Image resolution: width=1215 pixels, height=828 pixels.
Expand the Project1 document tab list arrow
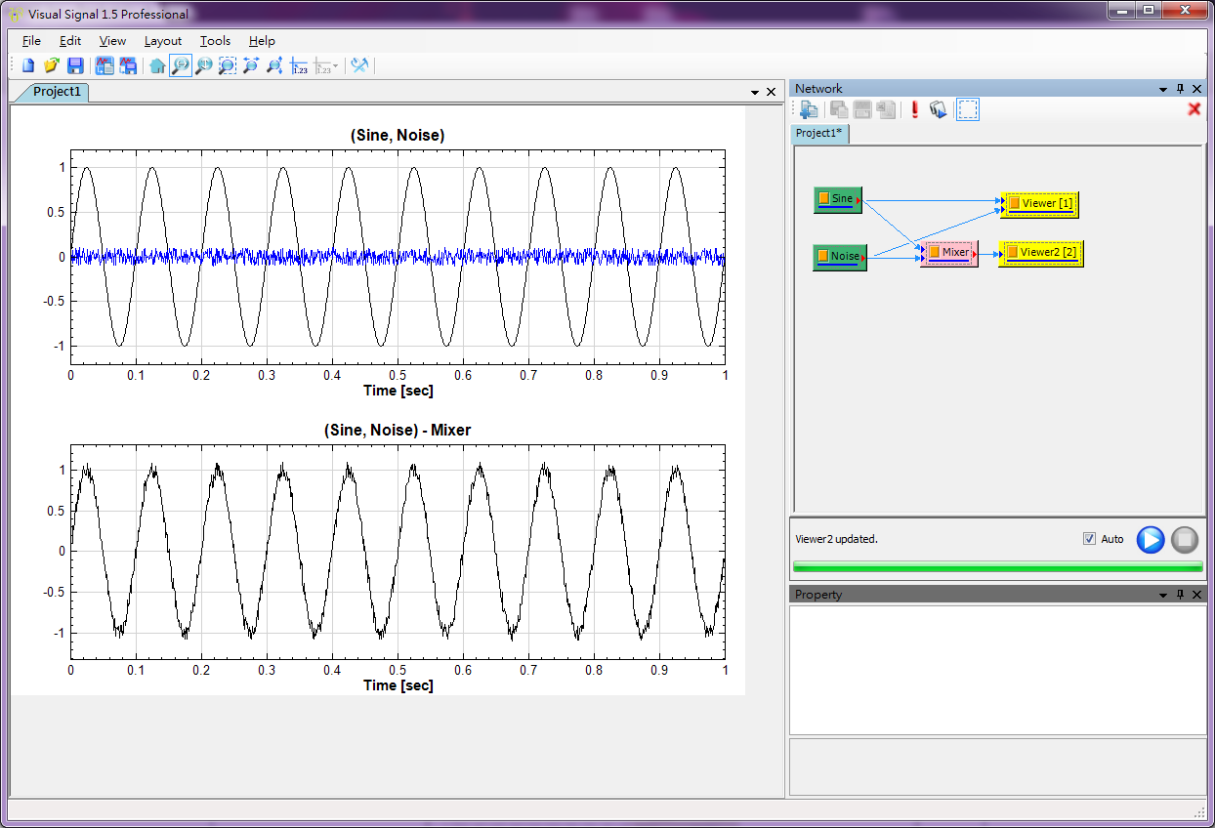click(x=755, y=92)
